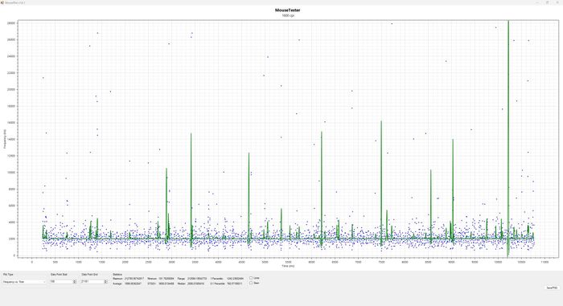The image size is (563, 306).
Task: Click the 1 Percentile statistic value
Action: [x=235, y=278]
